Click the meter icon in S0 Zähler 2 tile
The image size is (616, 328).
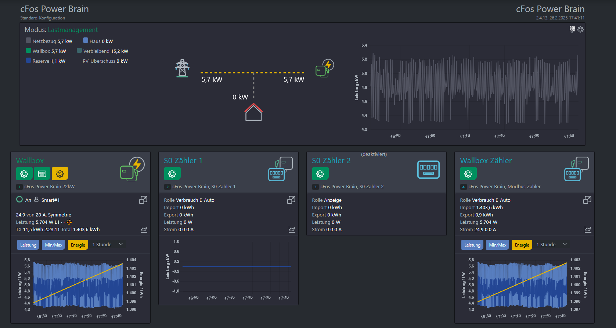click(428, 170)
